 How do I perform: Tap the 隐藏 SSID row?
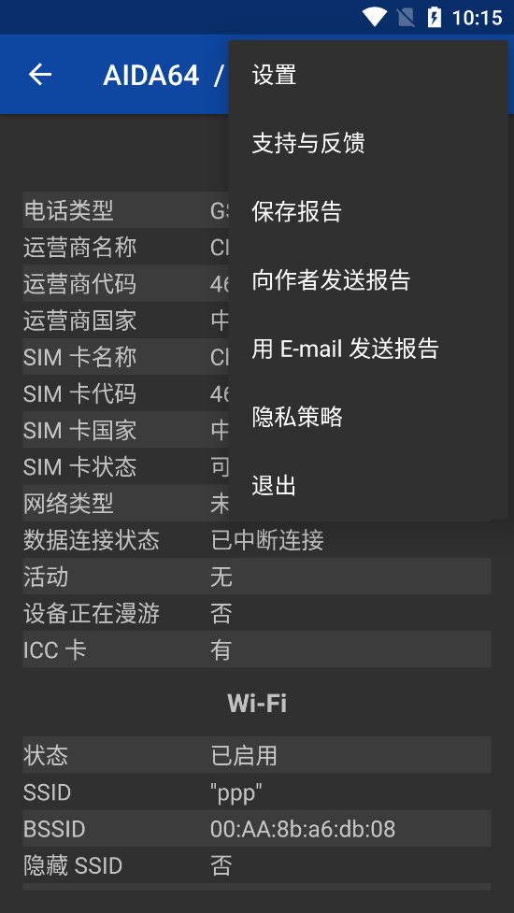(x=257, y=864)
